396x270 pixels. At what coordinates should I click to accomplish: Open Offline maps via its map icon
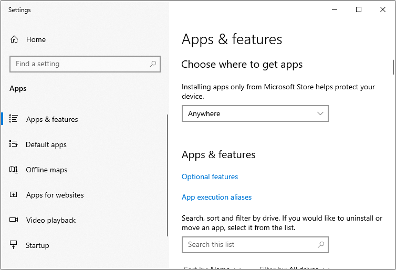14,170
